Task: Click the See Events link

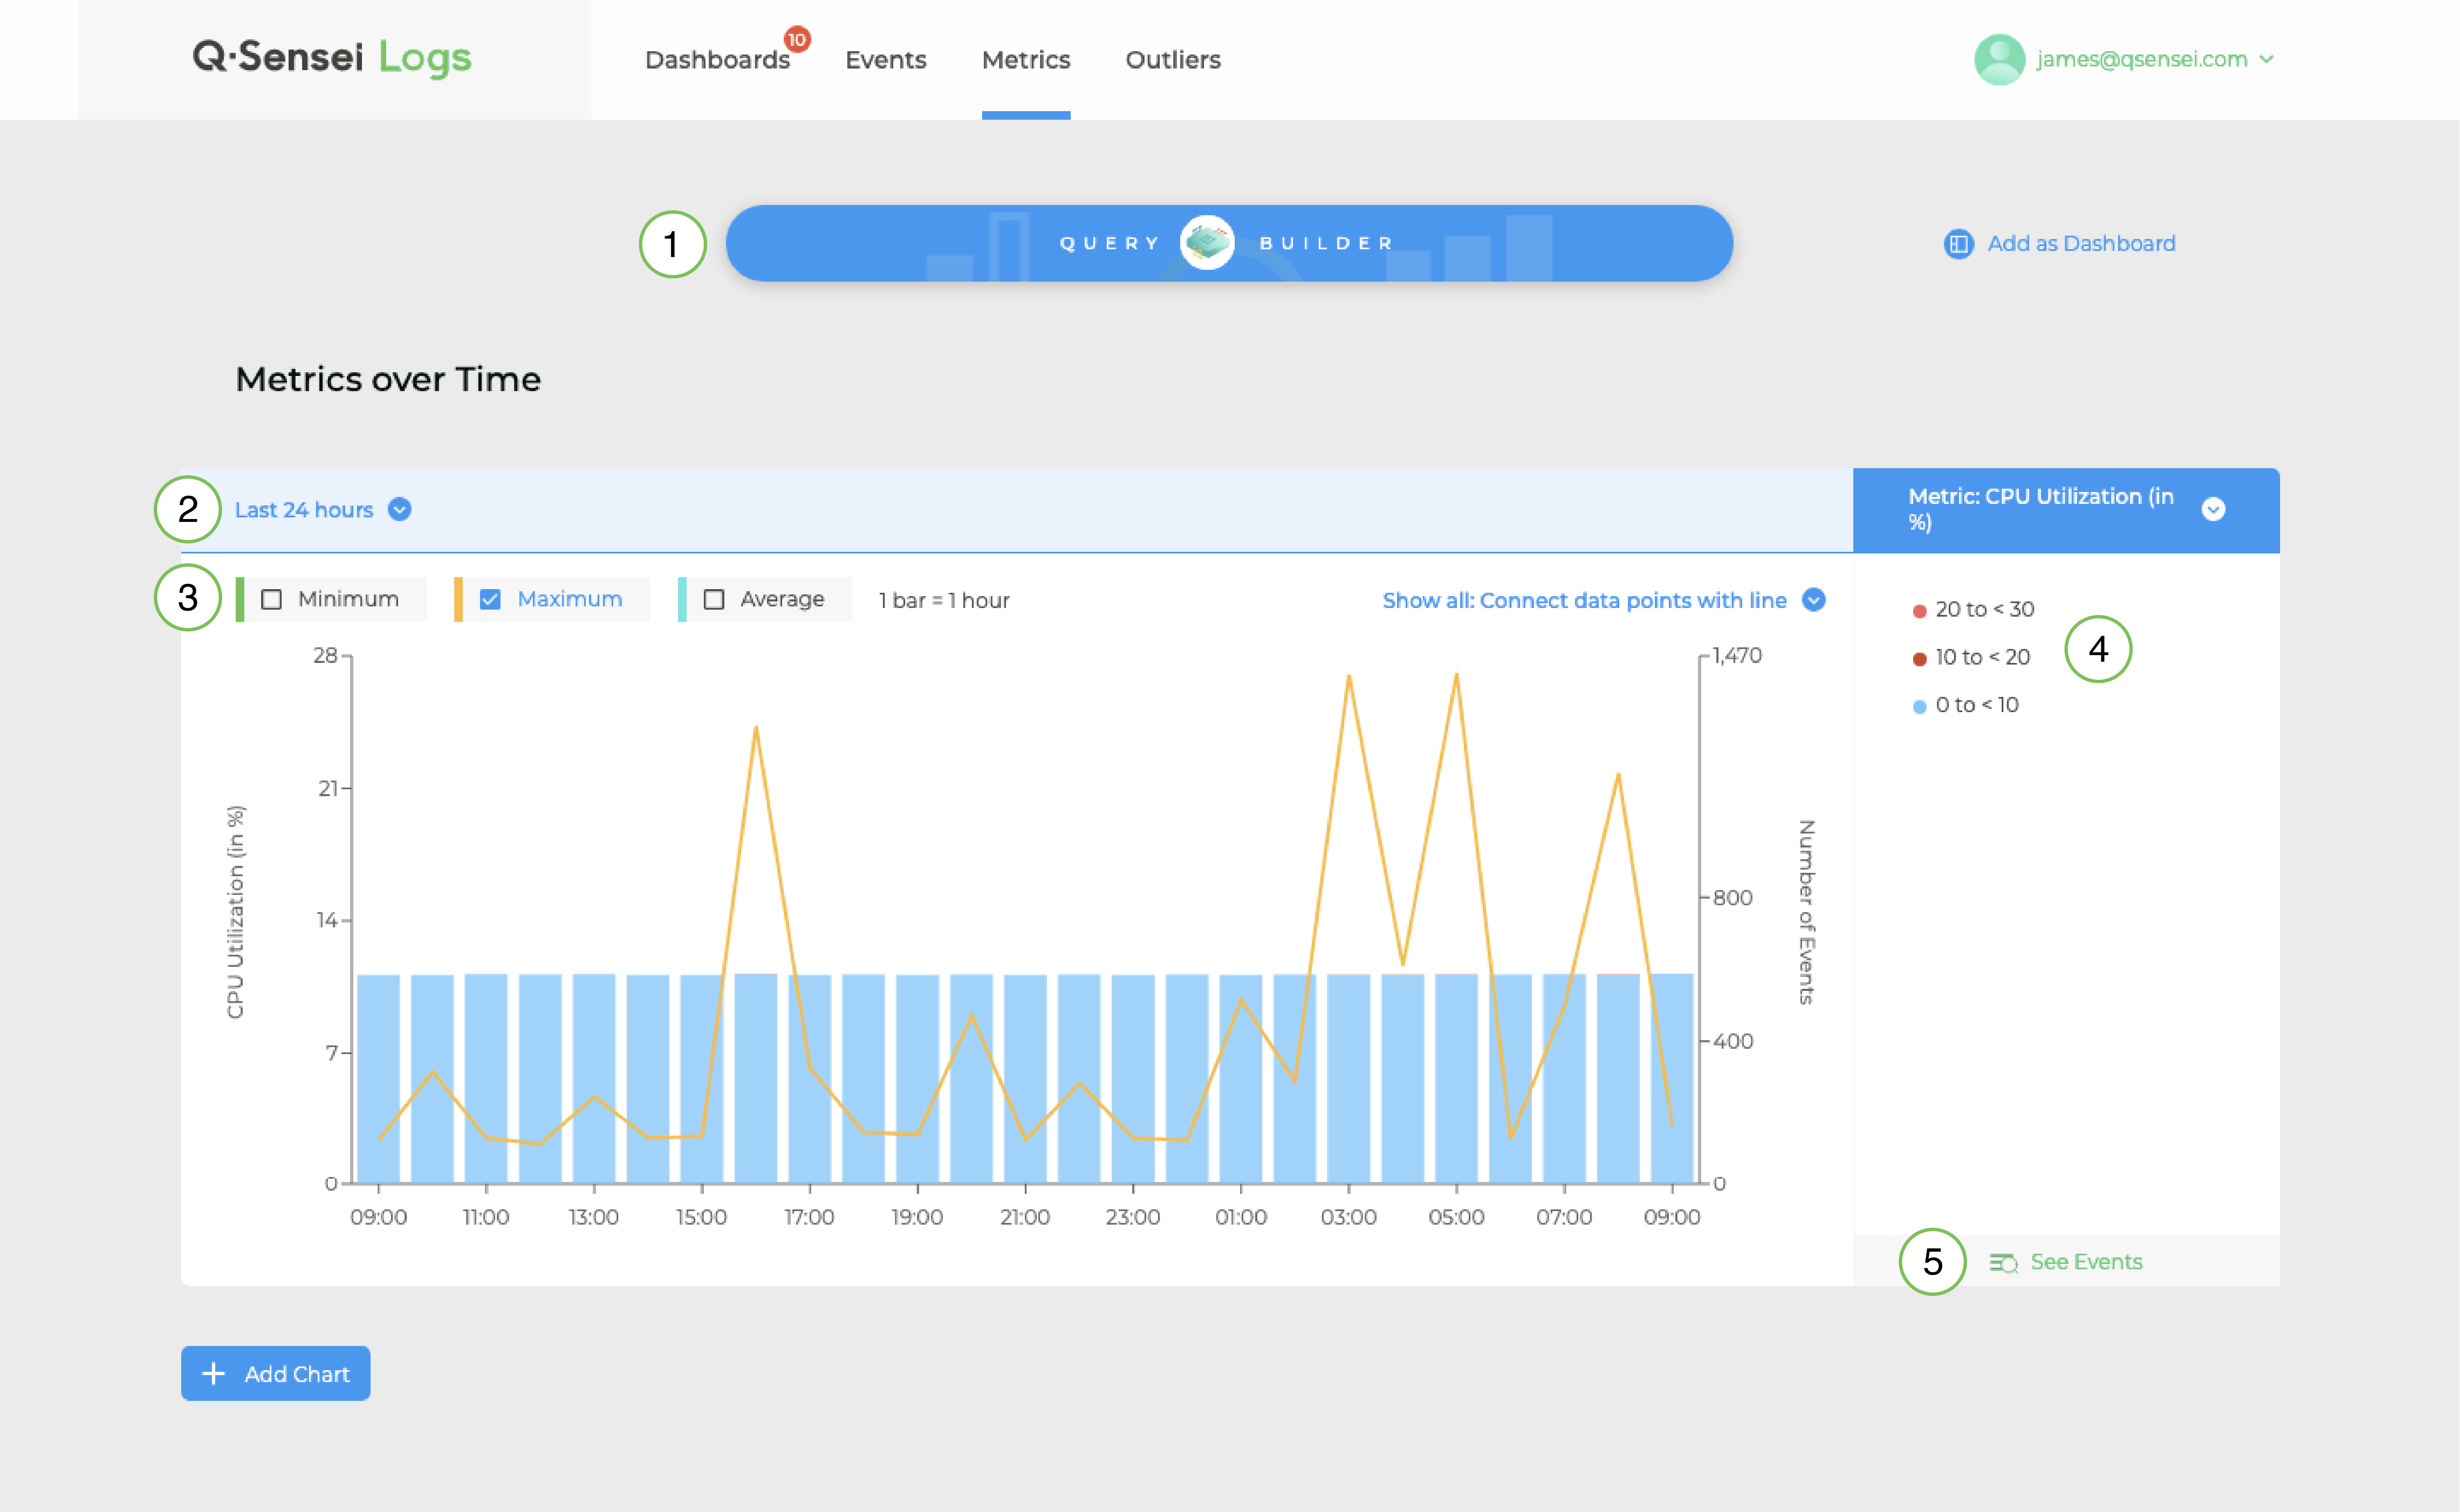Action: [2086, 1262]
